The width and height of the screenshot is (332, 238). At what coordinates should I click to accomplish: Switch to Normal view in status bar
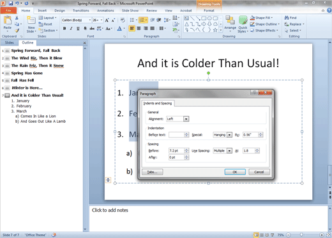click(x=256, y=235)
